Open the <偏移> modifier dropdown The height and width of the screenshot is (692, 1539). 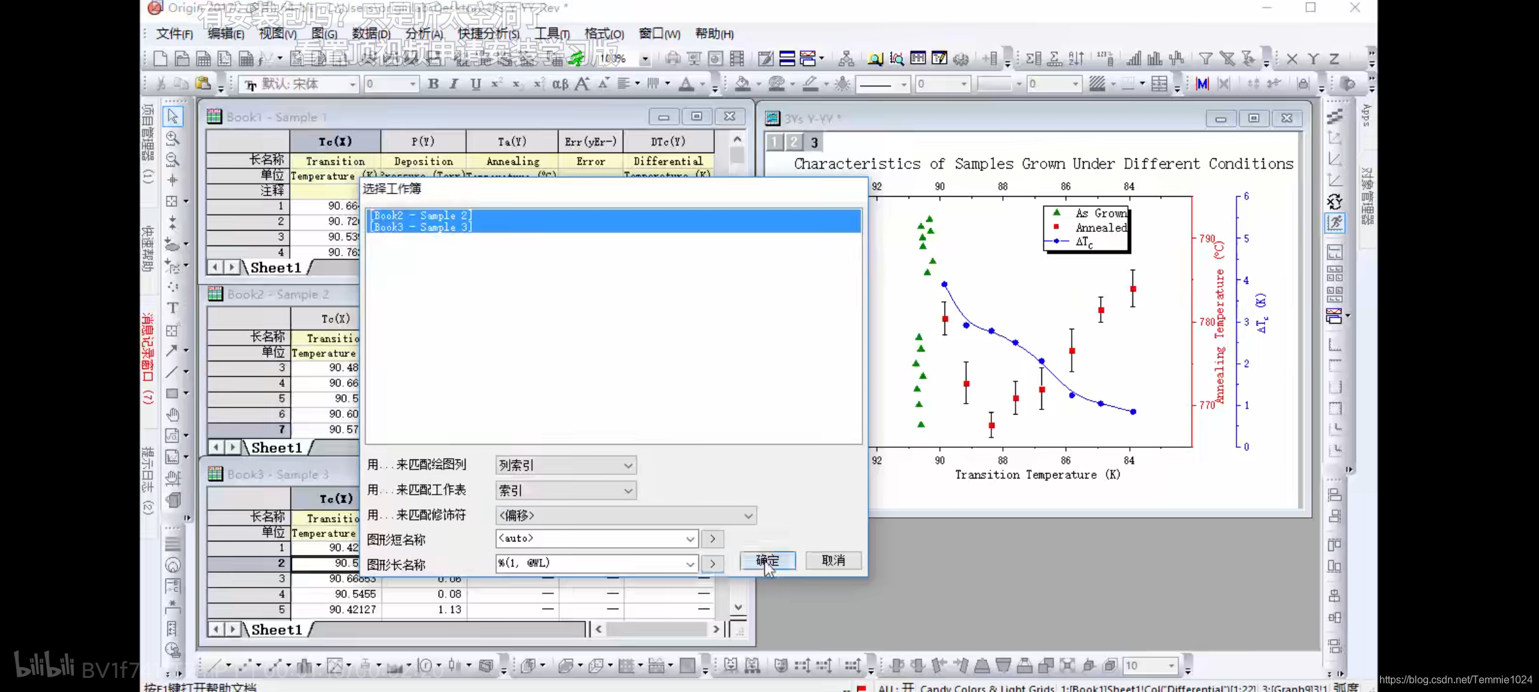click(626, 515)
